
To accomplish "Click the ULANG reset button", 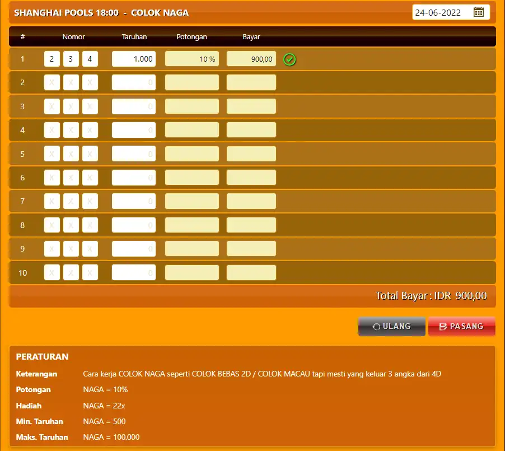I will click(x=392, y=326).
